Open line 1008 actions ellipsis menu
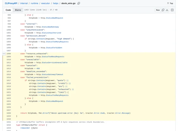The image size is (178, 131). [x=4, y=54]
